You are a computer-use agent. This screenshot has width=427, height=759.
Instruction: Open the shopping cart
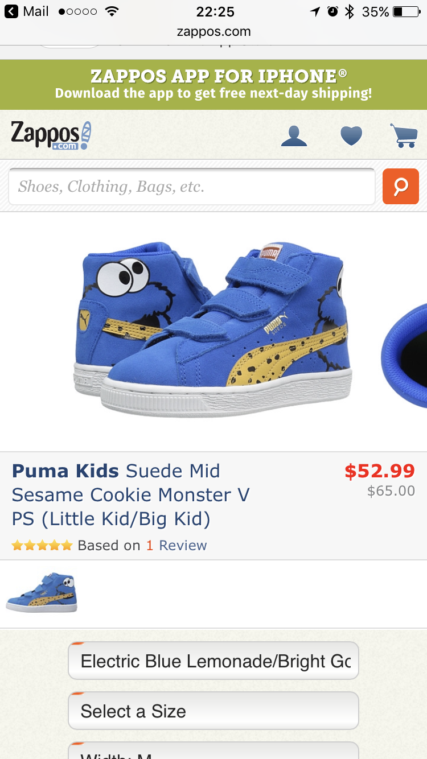[x=404, y=136]
